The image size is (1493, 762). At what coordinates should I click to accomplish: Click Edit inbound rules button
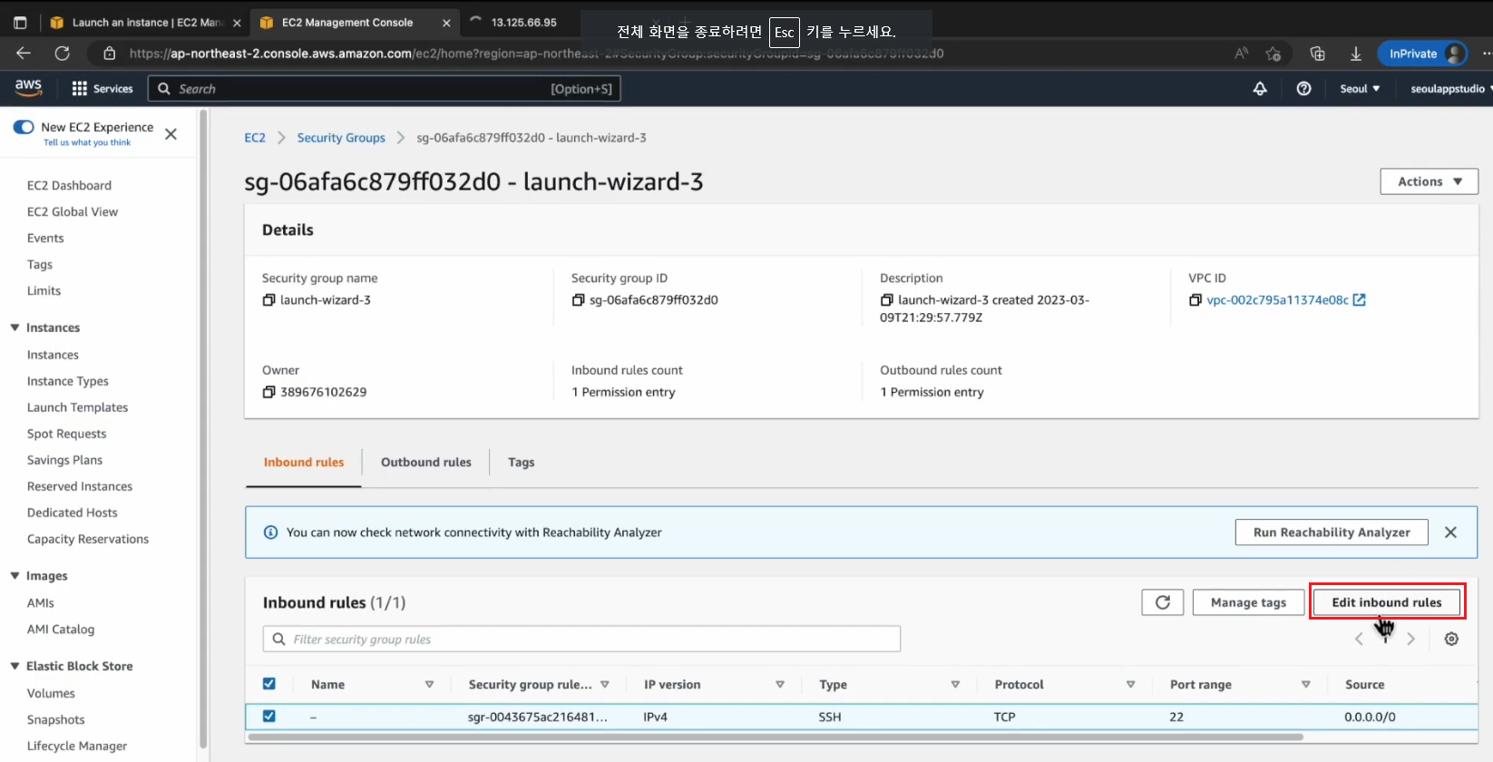(x=1386, y=602)
